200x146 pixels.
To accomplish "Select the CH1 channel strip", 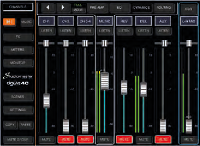I will point(46,21).
